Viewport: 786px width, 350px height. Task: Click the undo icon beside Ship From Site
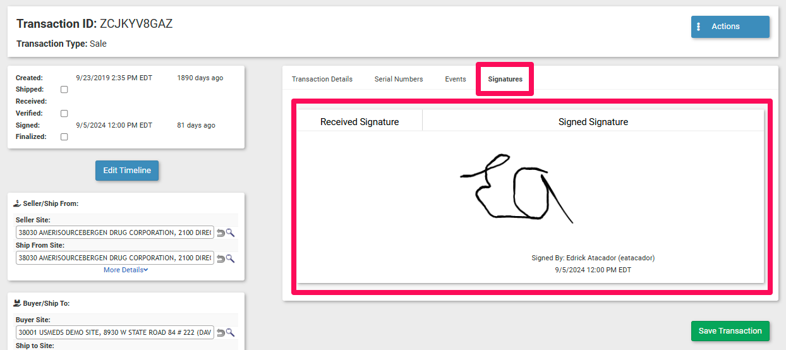coord(221,258)
